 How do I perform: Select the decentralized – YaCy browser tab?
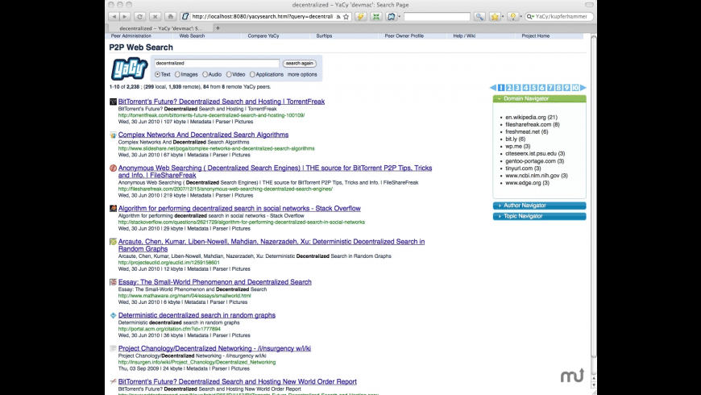(x=160, y=28)
